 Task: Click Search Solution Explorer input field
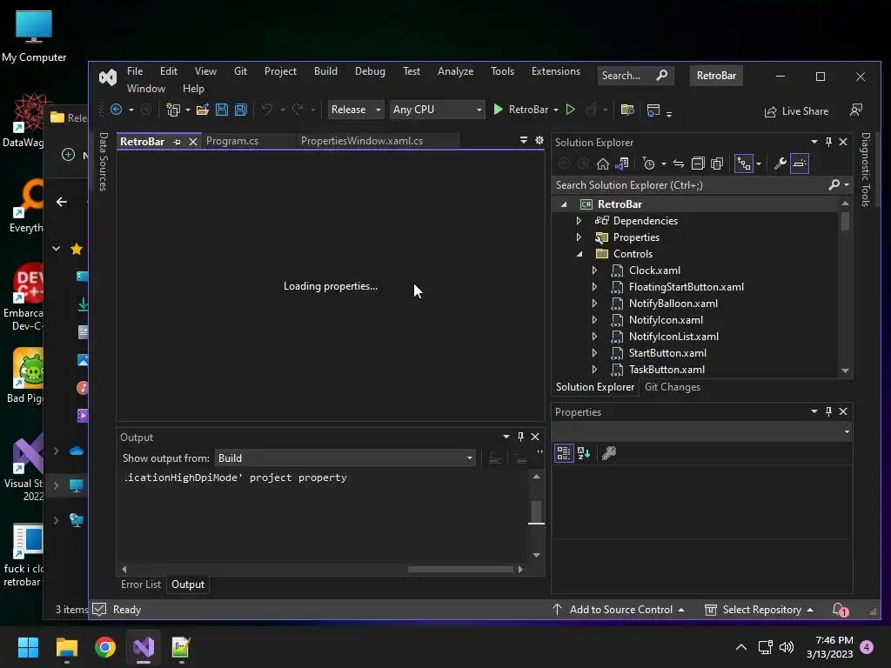pos(690,185)
